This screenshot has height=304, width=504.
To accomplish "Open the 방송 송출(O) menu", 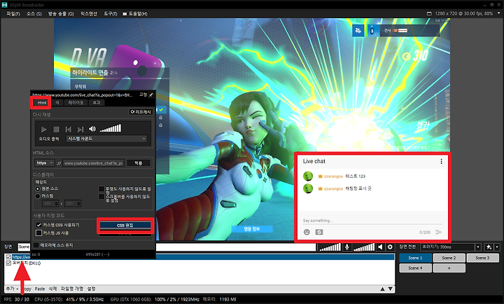I will pos(61,14).
